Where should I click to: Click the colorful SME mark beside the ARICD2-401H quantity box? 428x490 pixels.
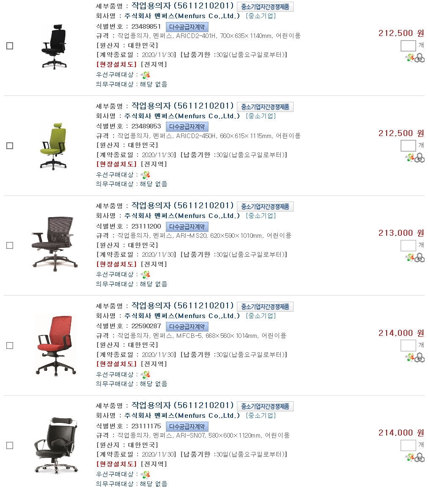coord(409,58)
